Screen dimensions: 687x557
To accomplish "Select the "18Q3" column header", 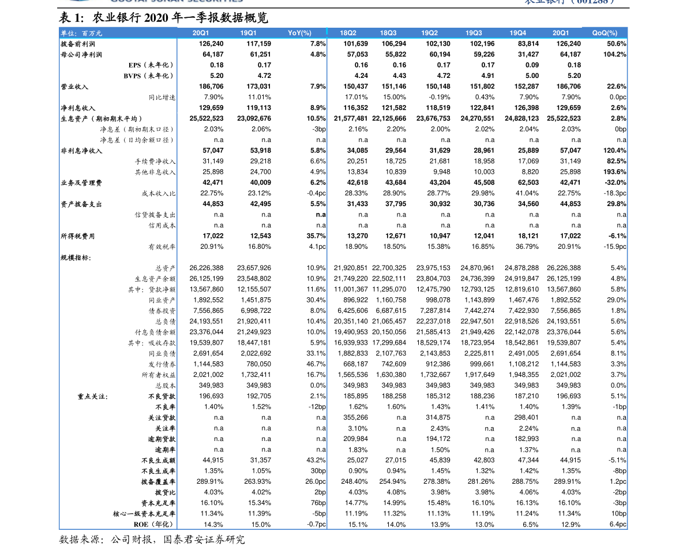I will point(388,33).
